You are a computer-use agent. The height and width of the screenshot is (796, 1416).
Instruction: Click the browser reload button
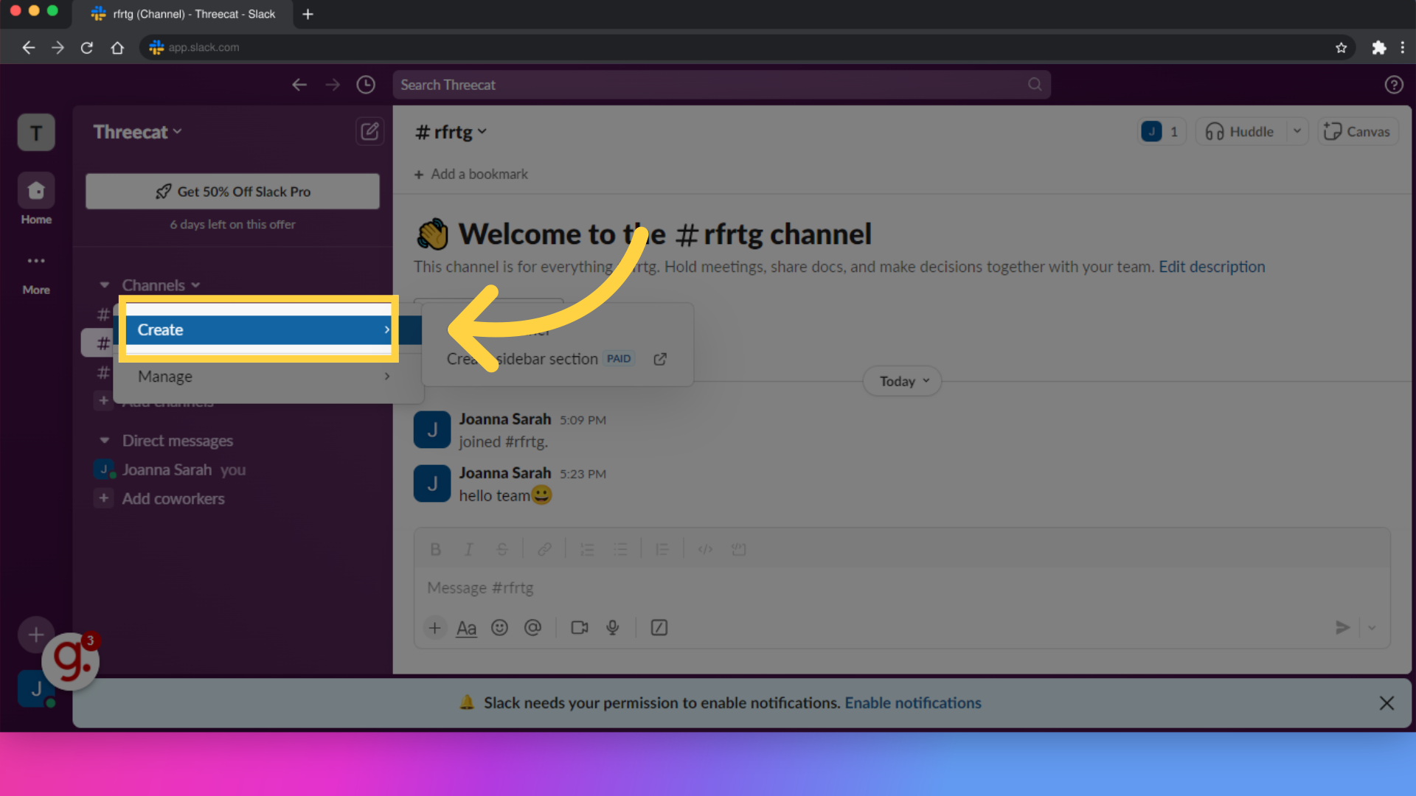coord(86,47)
